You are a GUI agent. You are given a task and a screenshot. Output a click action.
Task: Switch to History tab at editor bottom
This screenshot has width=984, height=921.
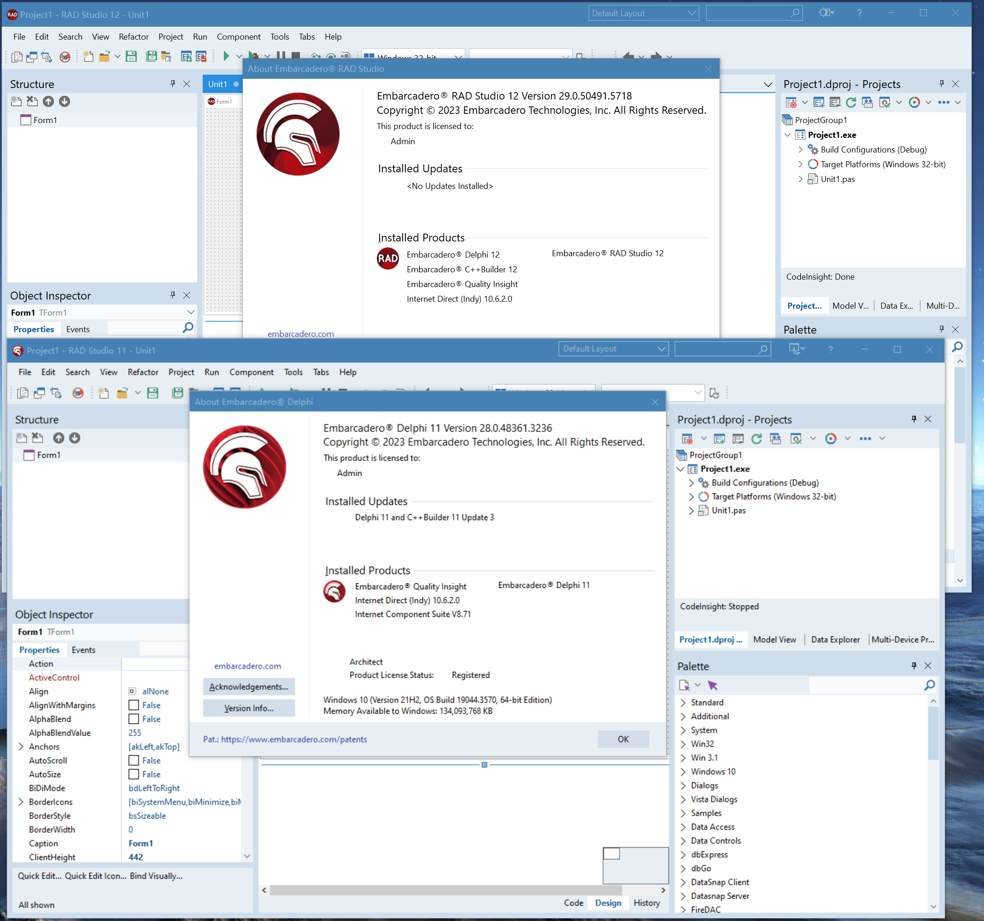click(646, 903)
